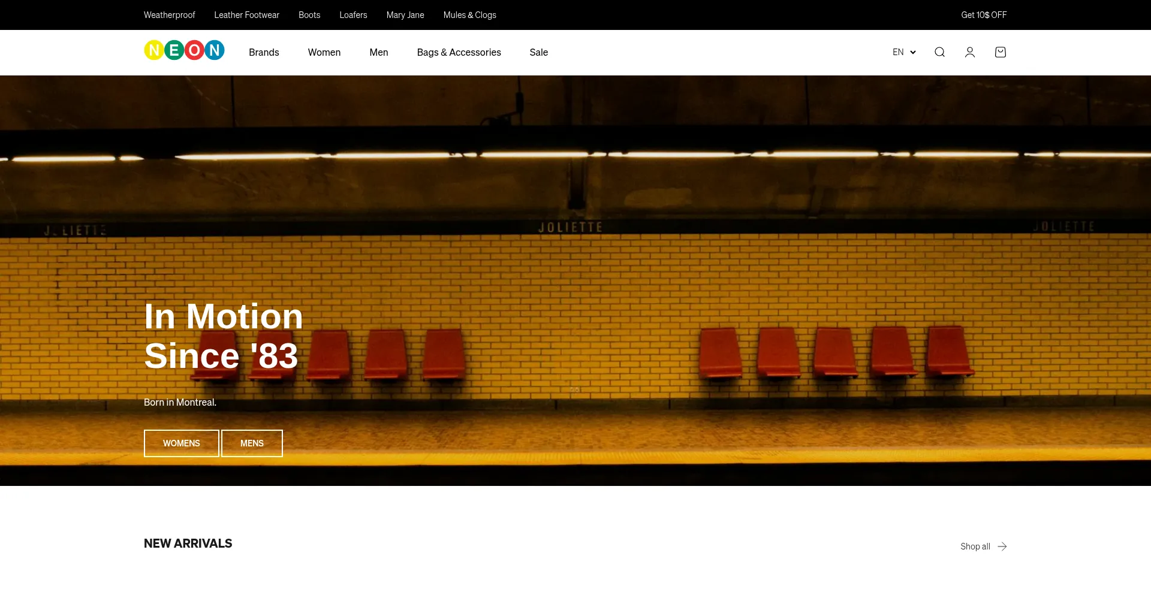Open the Women menu
Screen dimensions: 1151x595
coord(324,53)
